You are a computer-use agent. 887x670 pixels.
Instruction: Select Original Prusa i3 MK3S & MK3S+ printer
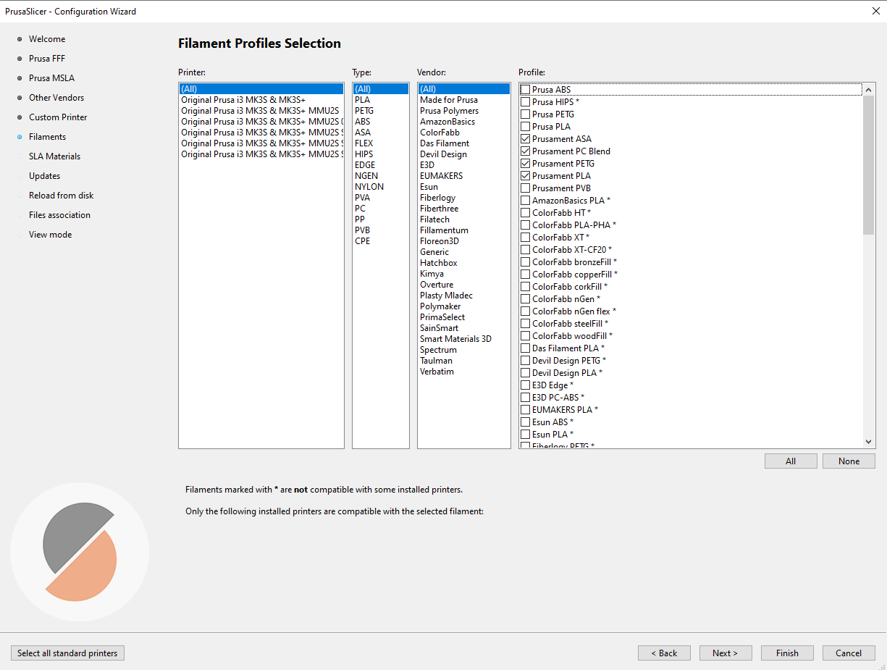point(261,100)
